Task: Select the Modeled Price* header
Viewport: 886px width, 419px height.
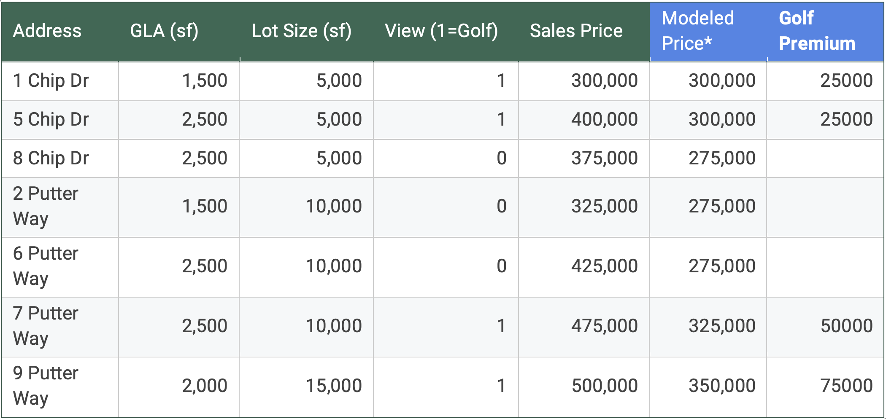Action: tap(698, 31)
